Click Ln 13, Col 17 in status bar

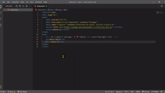tap(110, 92)
